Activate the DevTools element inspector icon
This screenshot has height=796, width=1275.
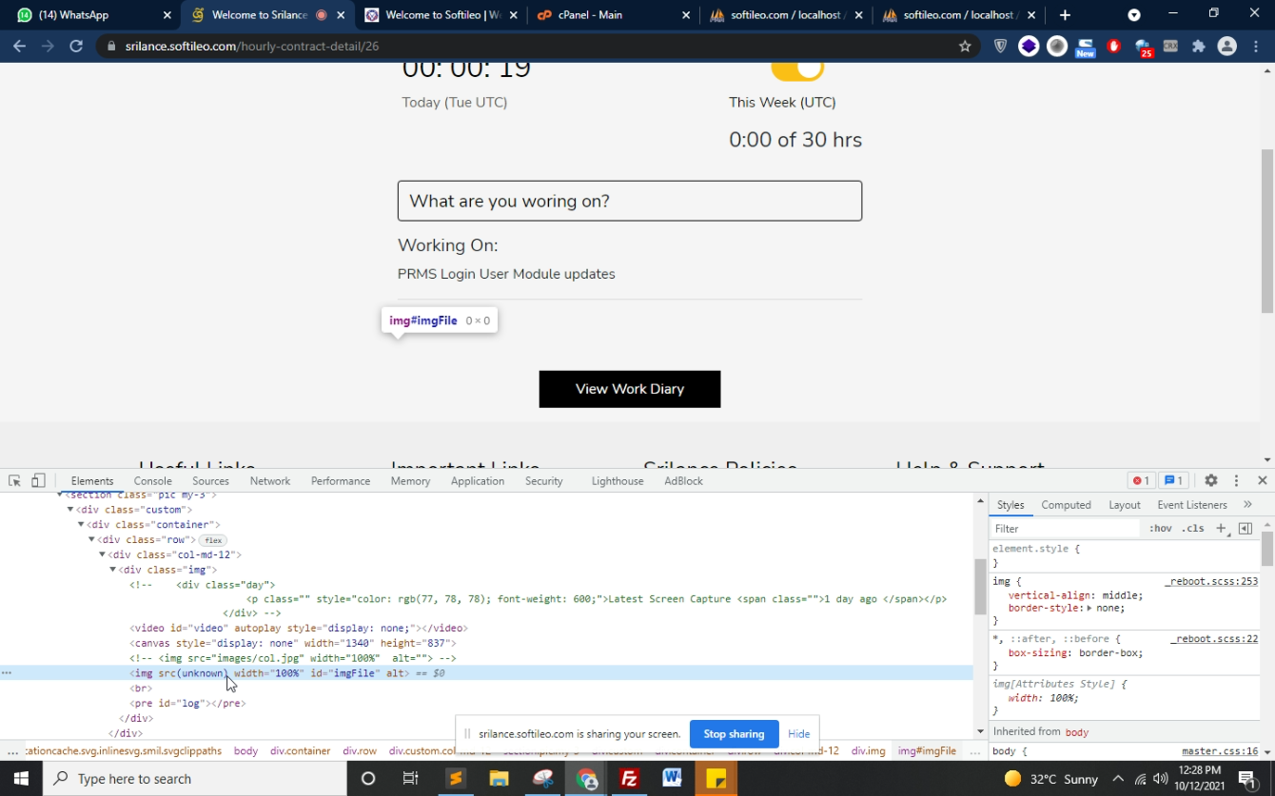pos(14,481)
